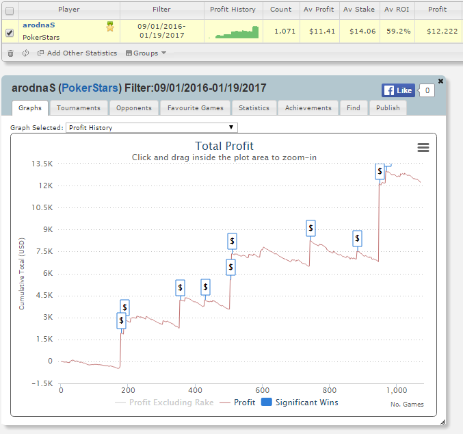Open the Publish tab

[388, 108]
